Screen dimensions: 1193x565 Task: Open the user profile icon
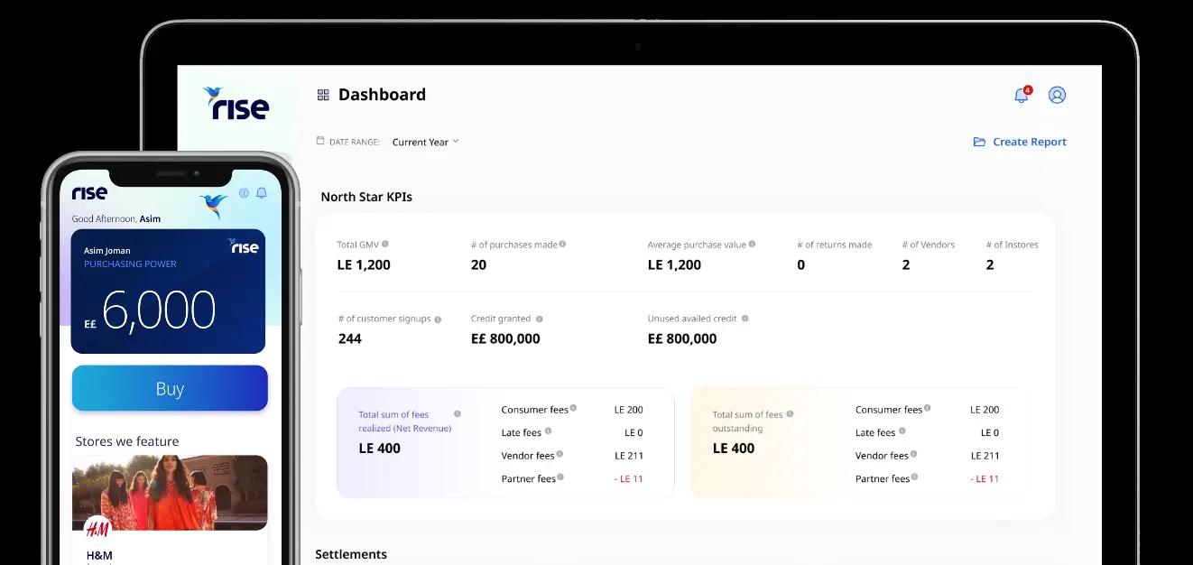tap(1057, 95)
